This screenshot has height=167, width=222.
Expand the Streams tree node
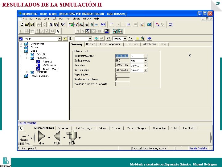21,47
